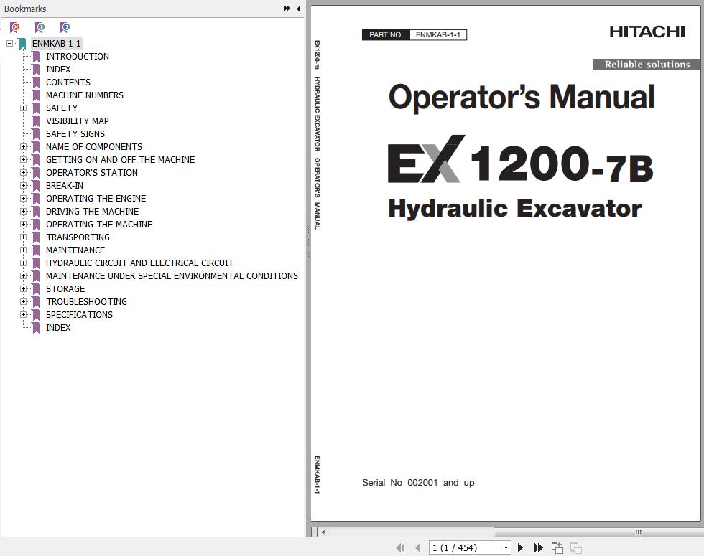Click the previous view icon
The height and width of the screenshot is (556, 704).
[557, 547]
